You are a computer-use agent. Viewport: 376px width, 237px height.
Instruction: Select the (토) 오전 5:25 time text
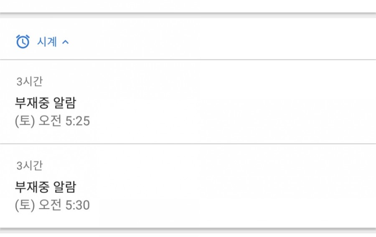coord(52,121)
